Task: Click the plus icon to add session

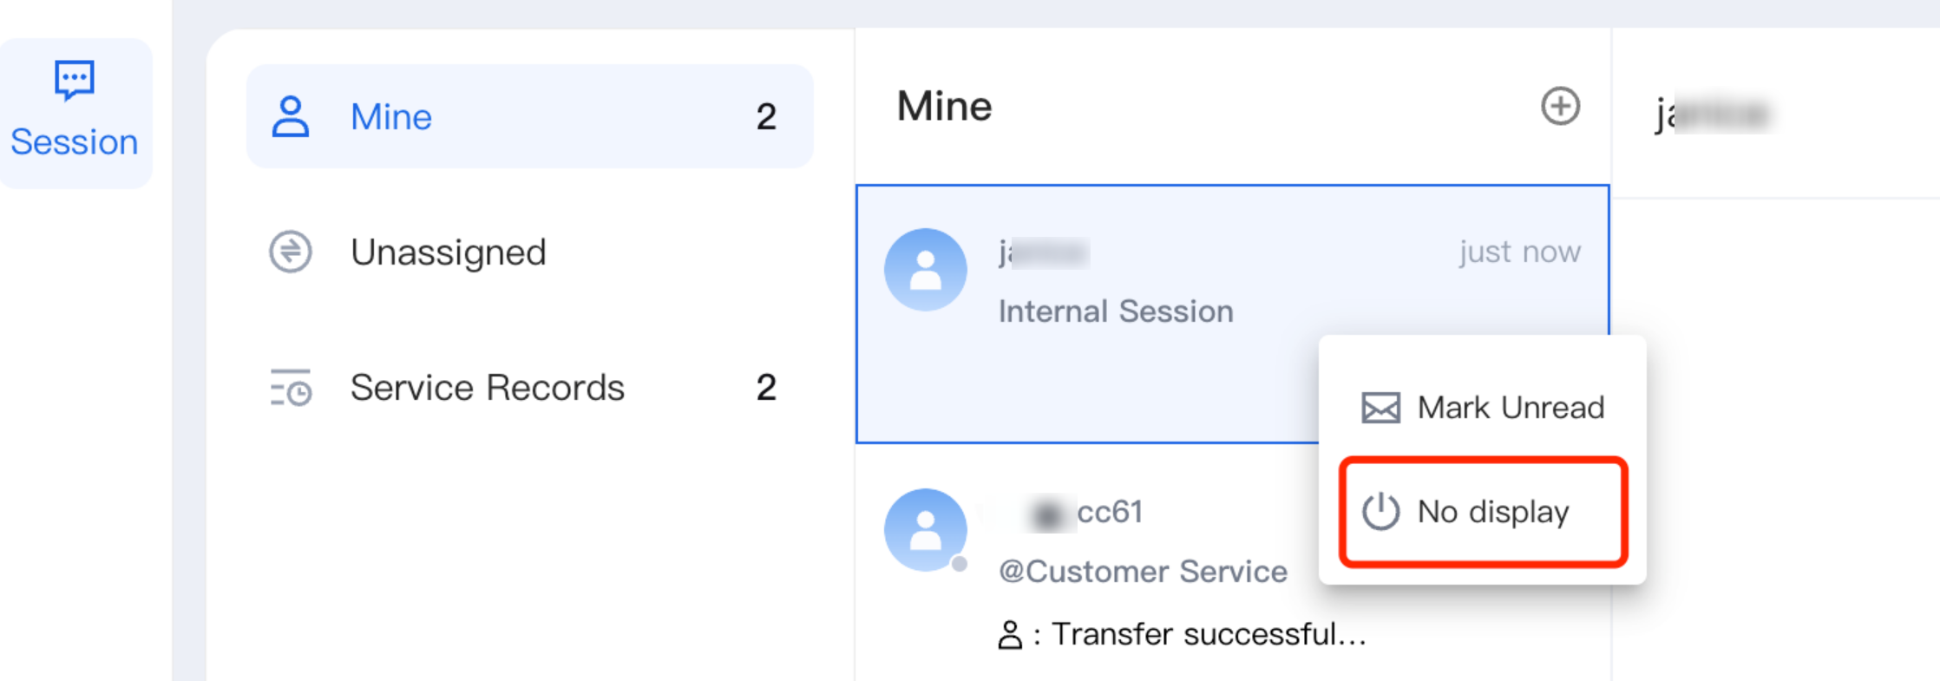Action: [x=1560, y=107]
